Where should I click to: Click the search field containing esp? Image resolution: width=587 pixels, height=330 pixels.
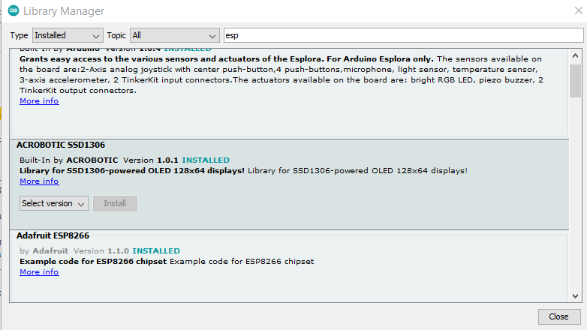click(x=403, y=35)
